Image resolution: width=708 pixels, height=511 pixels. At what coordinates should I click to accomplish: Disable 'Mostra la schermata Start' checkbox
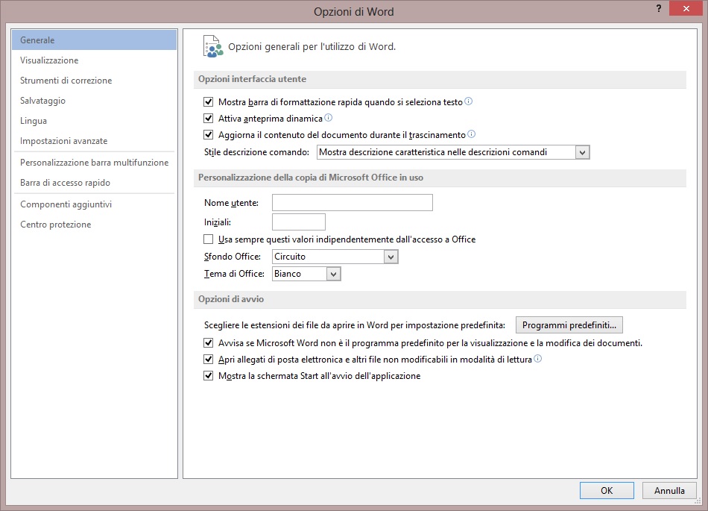click(208, 375)
